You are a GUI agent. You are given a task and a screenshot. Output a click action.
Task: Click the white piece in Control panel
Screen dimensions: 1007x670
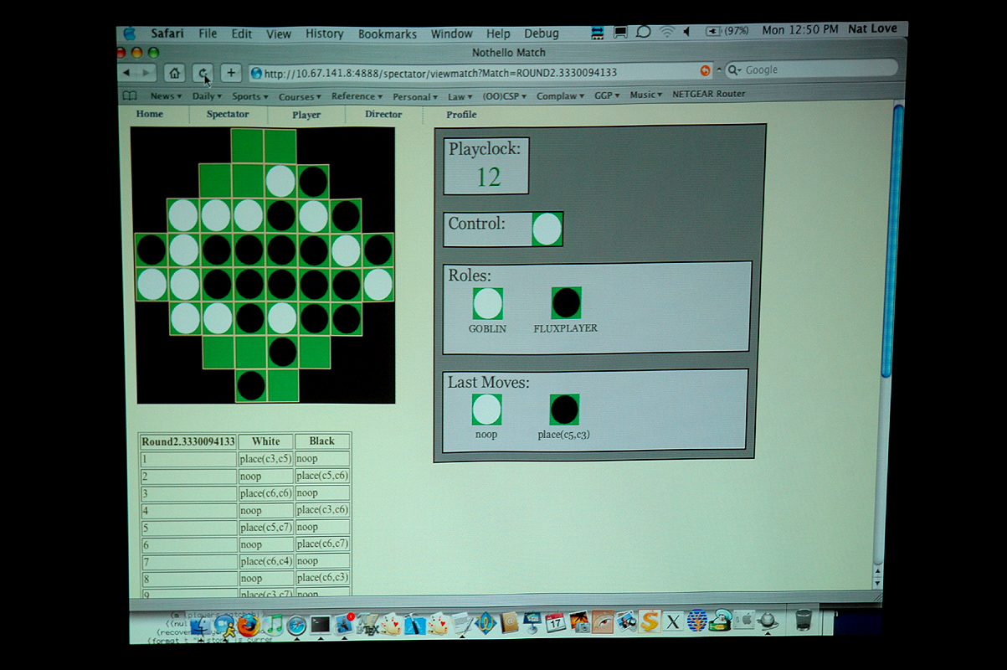(547, 229)
